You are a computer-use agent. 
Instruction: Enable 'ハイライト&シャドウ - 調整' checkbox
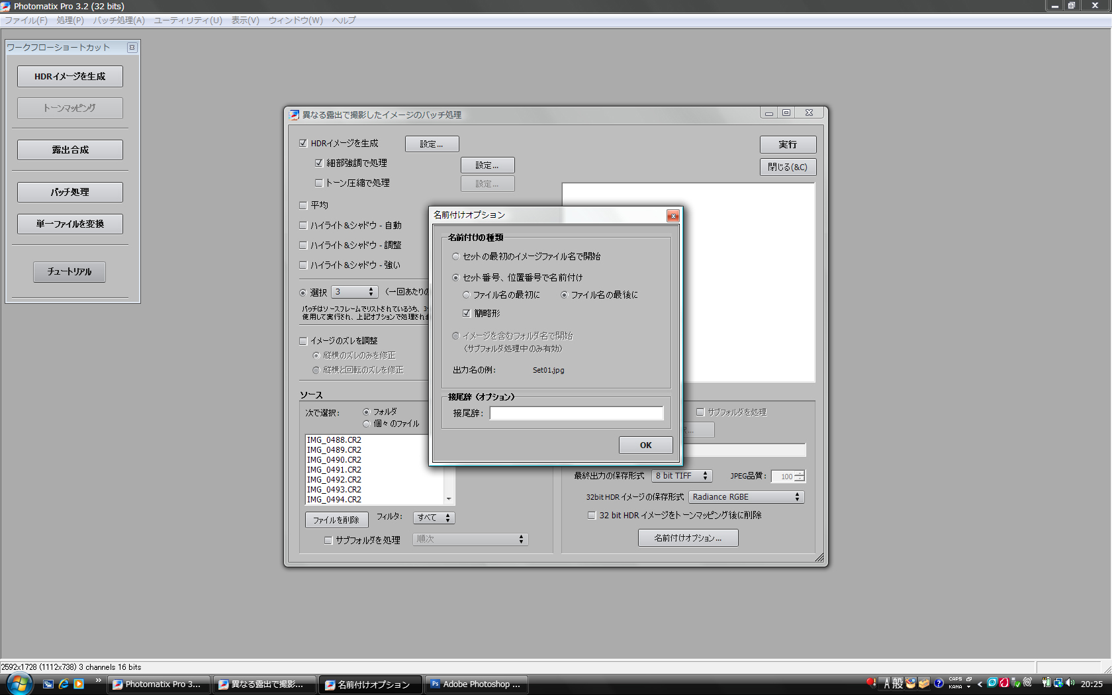pyautogui.click(x=303, y=245)
